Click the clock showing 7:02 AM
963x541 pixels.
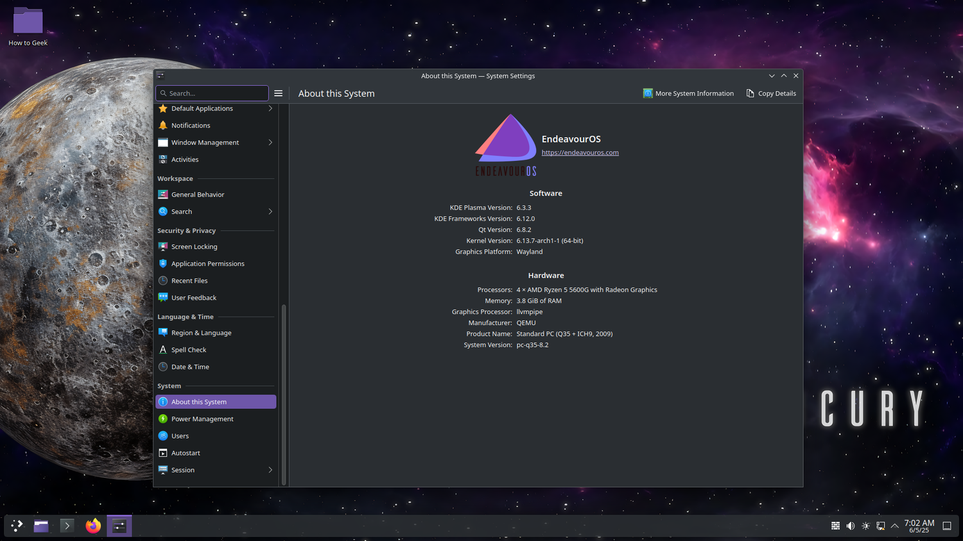(x=919, y=526)
